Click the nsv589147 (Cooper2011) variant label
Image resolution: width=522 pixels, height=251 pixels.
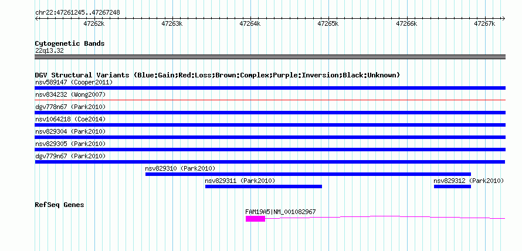(x=74, y=82)
